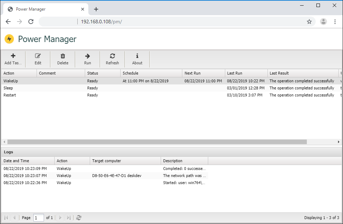The height and width of the screenshot is (224, 343).
Task: Click the horizontal scrollbar right arrow
Action: tap(339, 142)
